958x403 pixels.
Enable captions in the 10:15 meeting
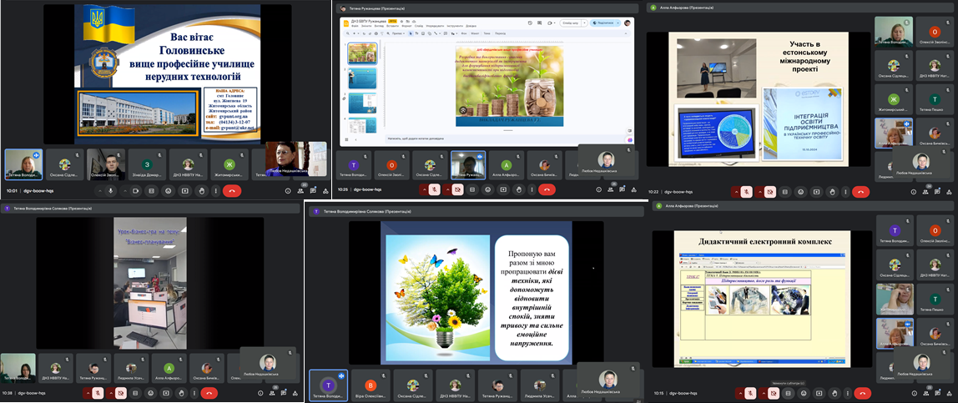pyautogui.click(x=789, y=393)
